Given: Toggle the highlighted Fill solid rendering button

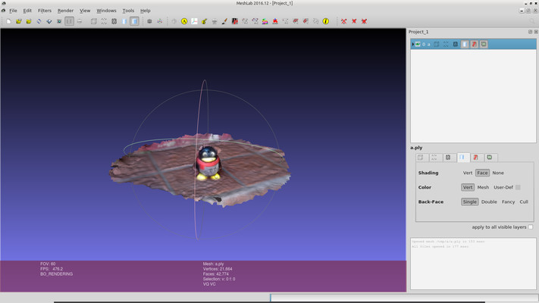Looking at the screenshot, I should pos(134,21).
